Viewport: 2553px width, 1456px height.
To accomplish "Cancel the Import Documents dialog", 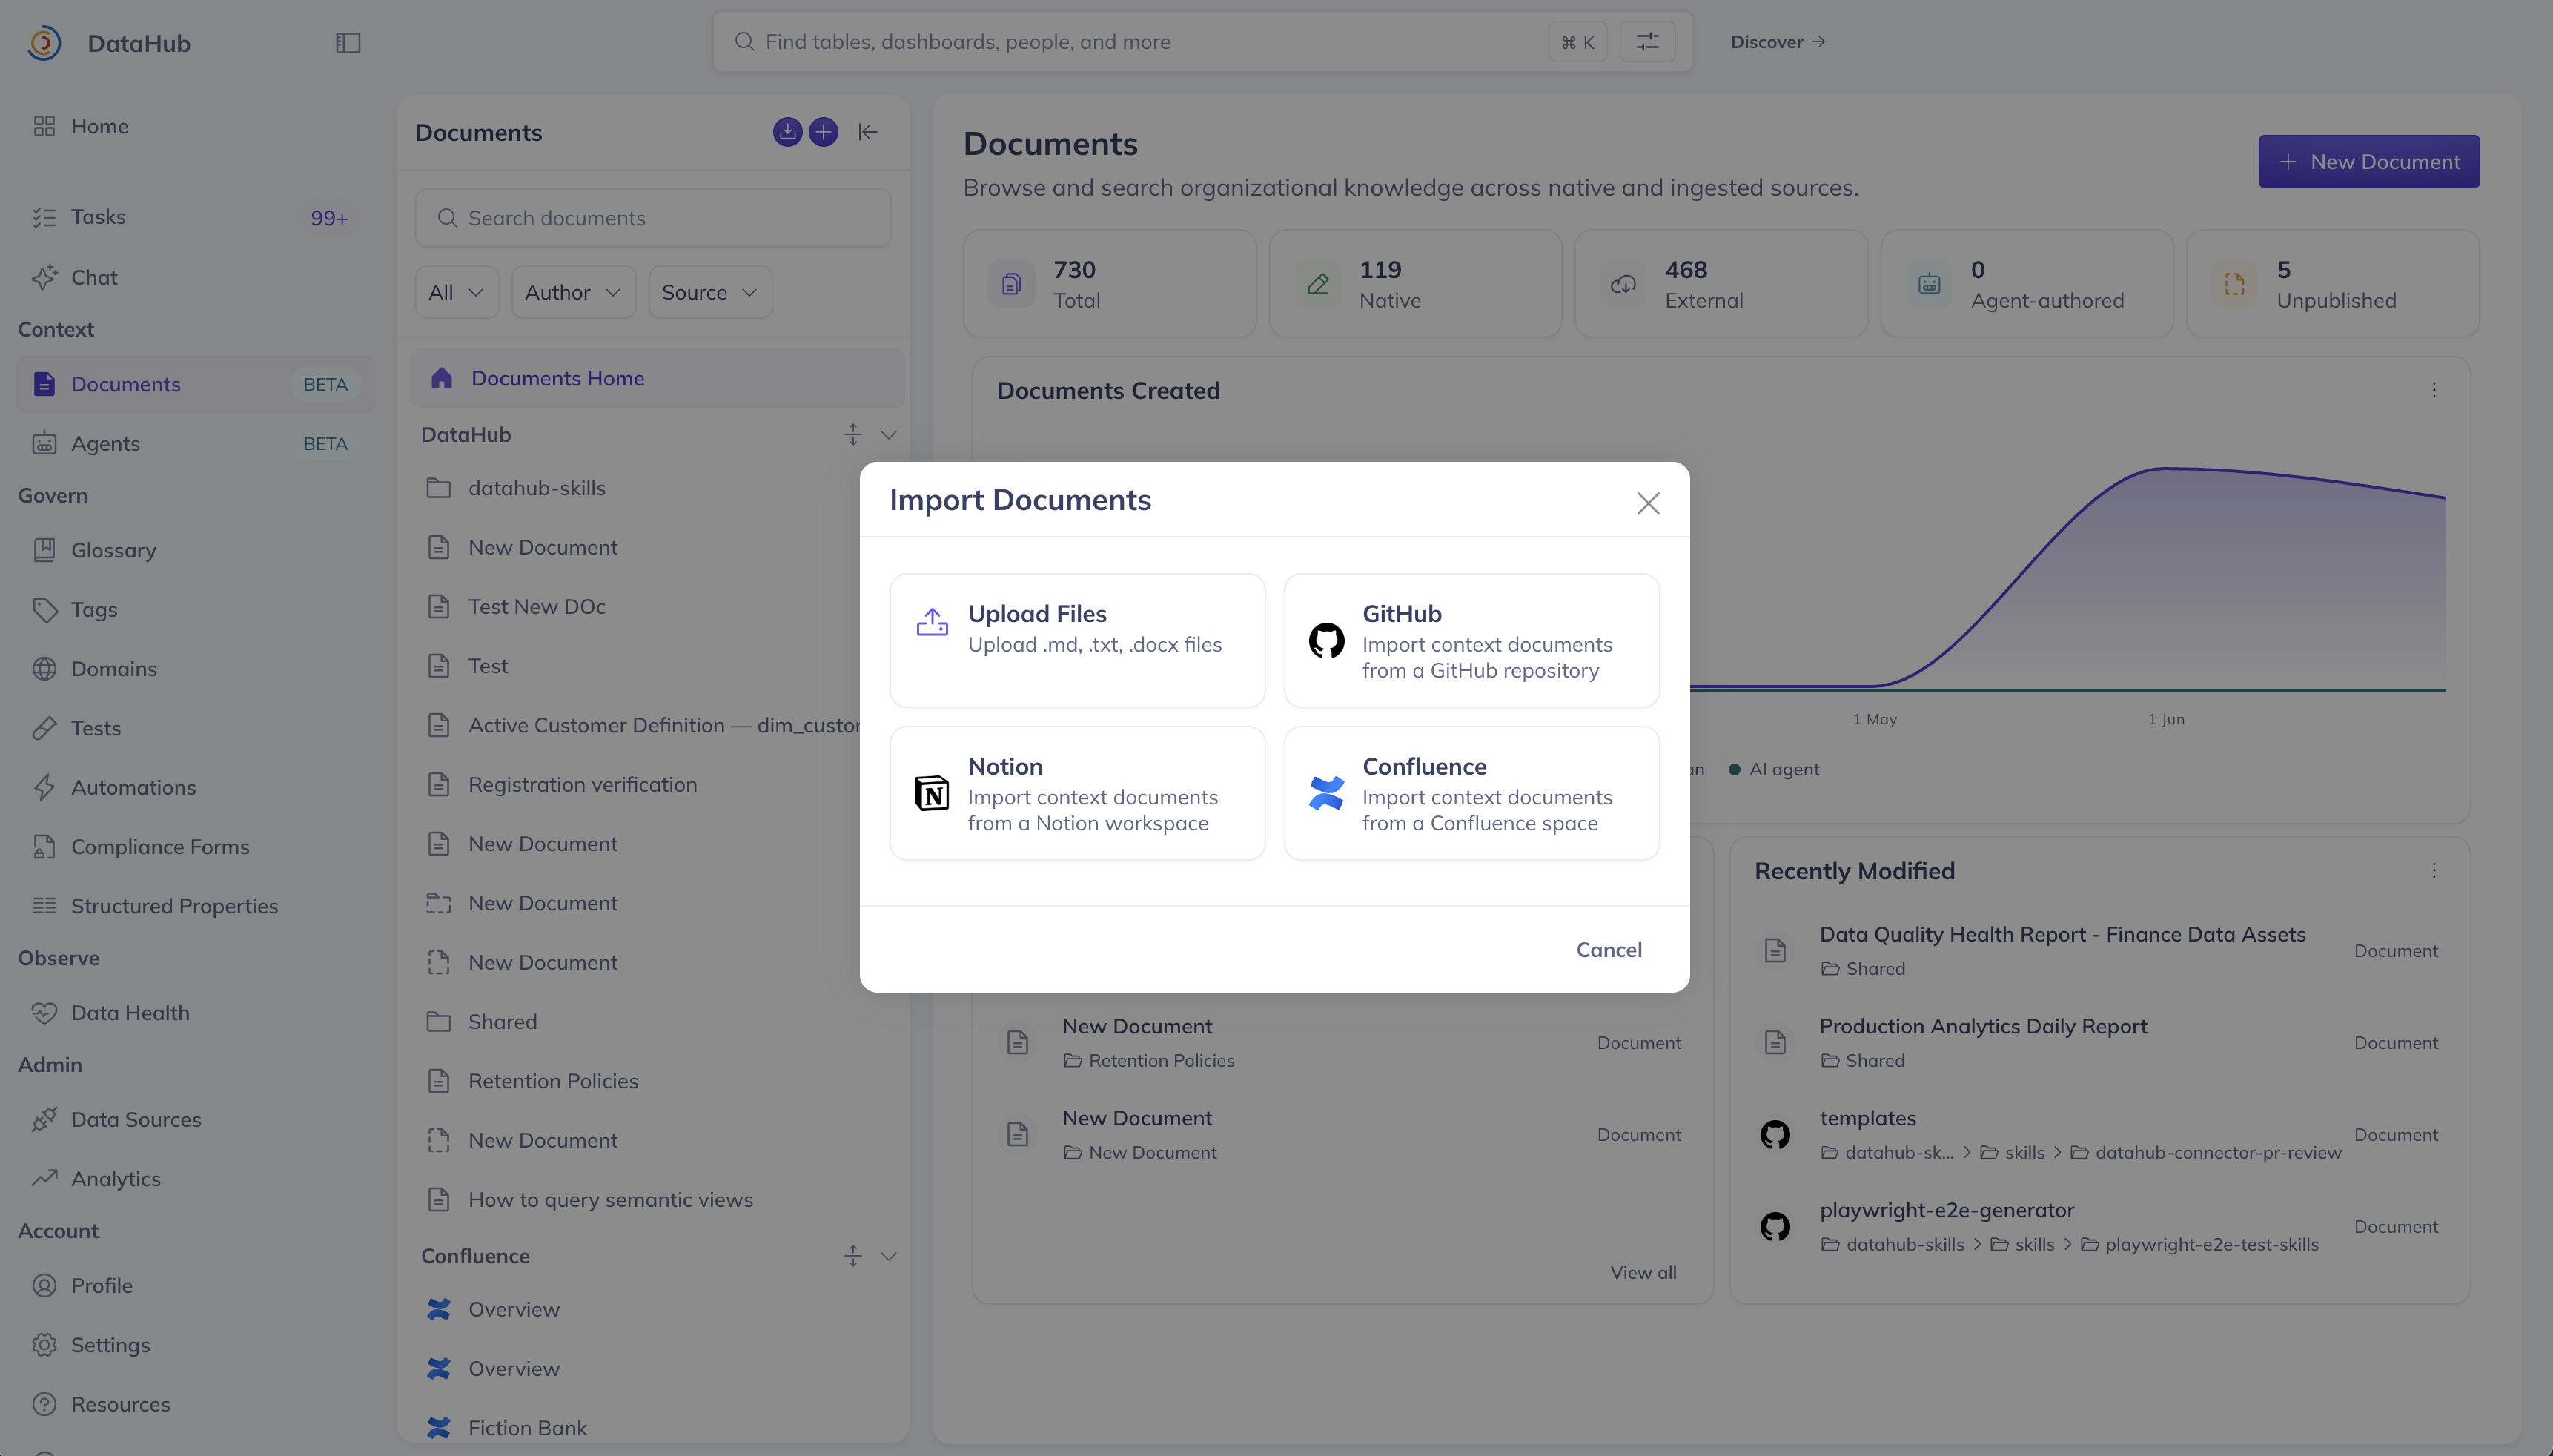I will coord(1609,949).
